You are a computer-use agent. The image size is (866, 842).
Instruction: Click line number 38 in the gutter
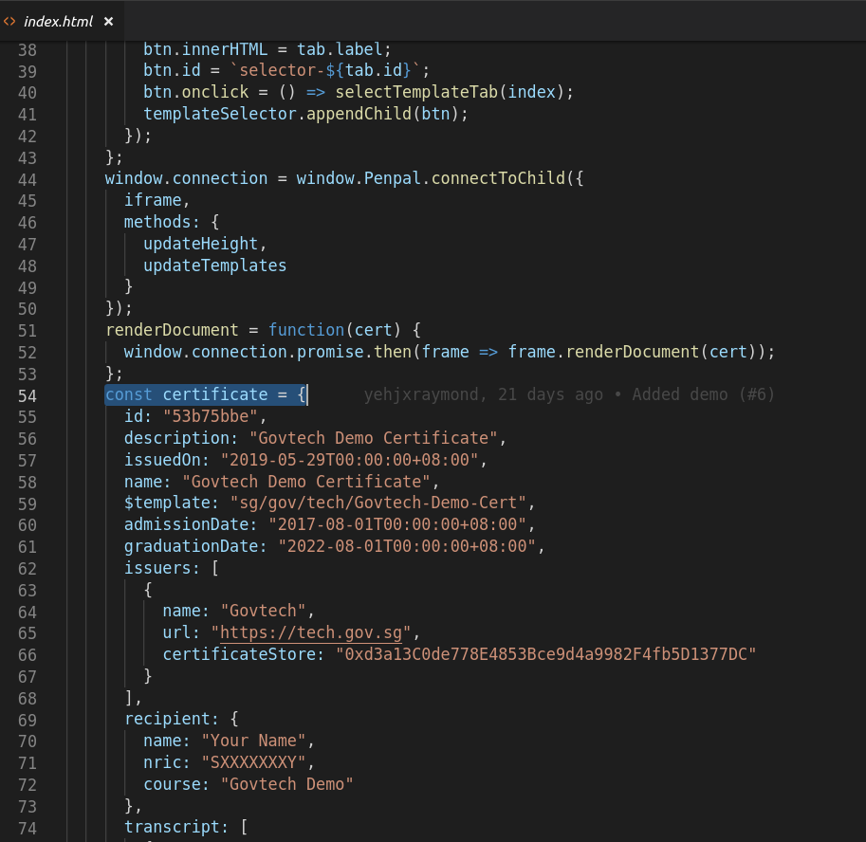(27, 48)
